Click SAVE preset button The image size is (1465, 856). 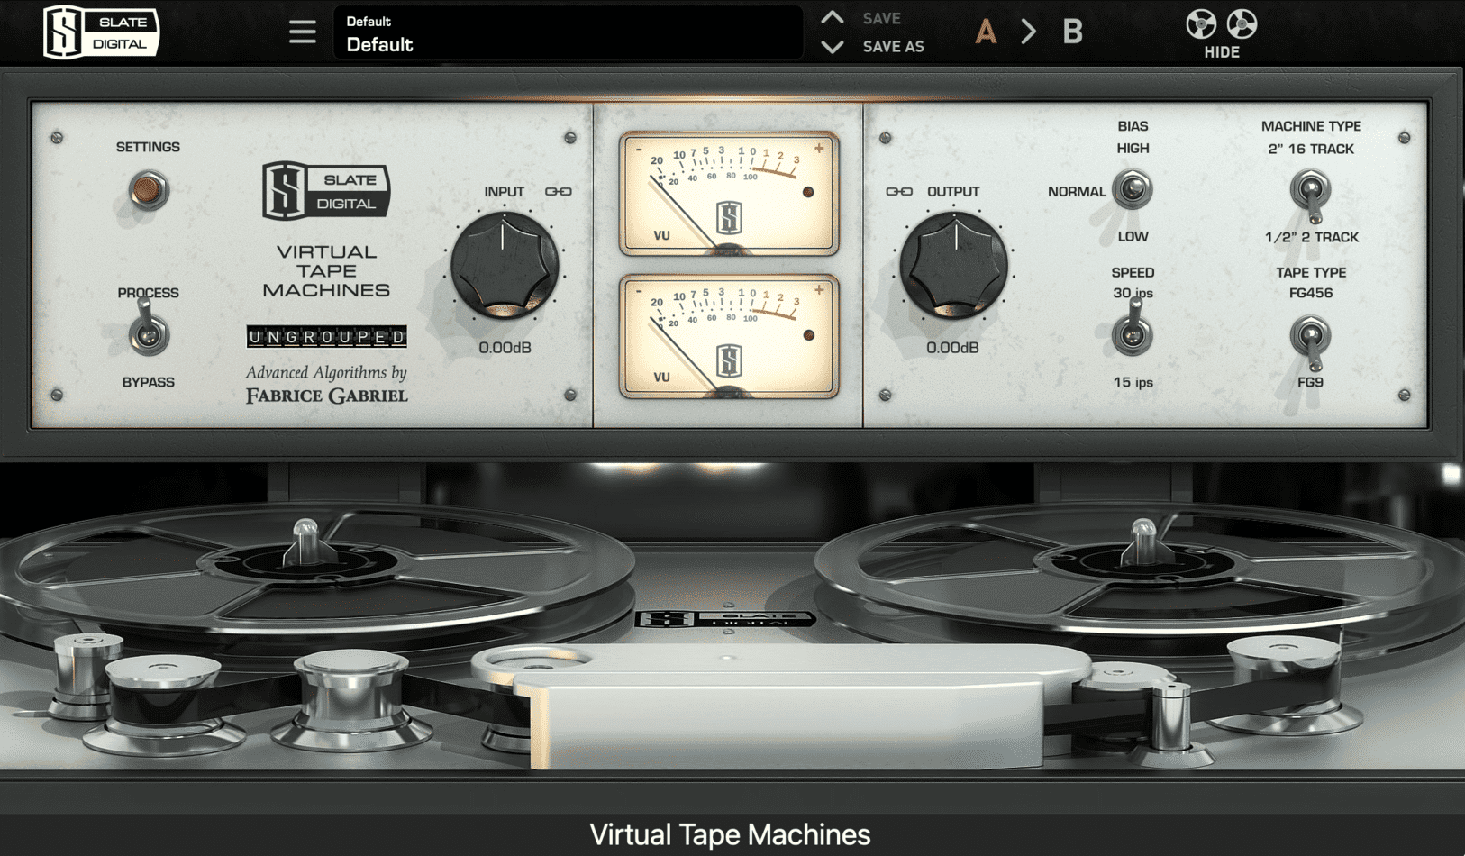click(881, 18)
